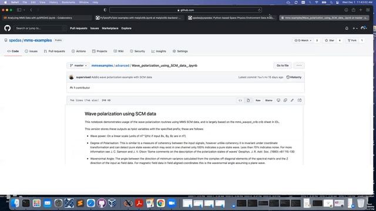
Task: Open Marketplace in top navigation
Action: tap(110, 28)
